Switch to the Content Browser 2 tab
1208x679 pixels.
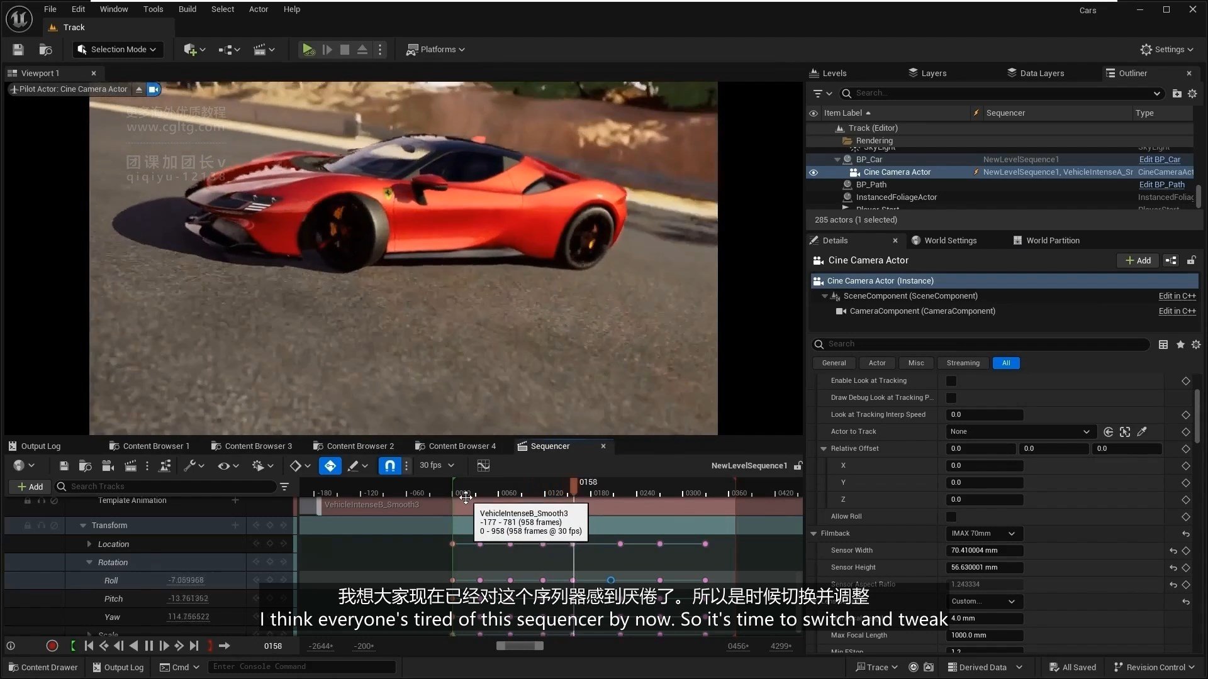pos(354,446)
